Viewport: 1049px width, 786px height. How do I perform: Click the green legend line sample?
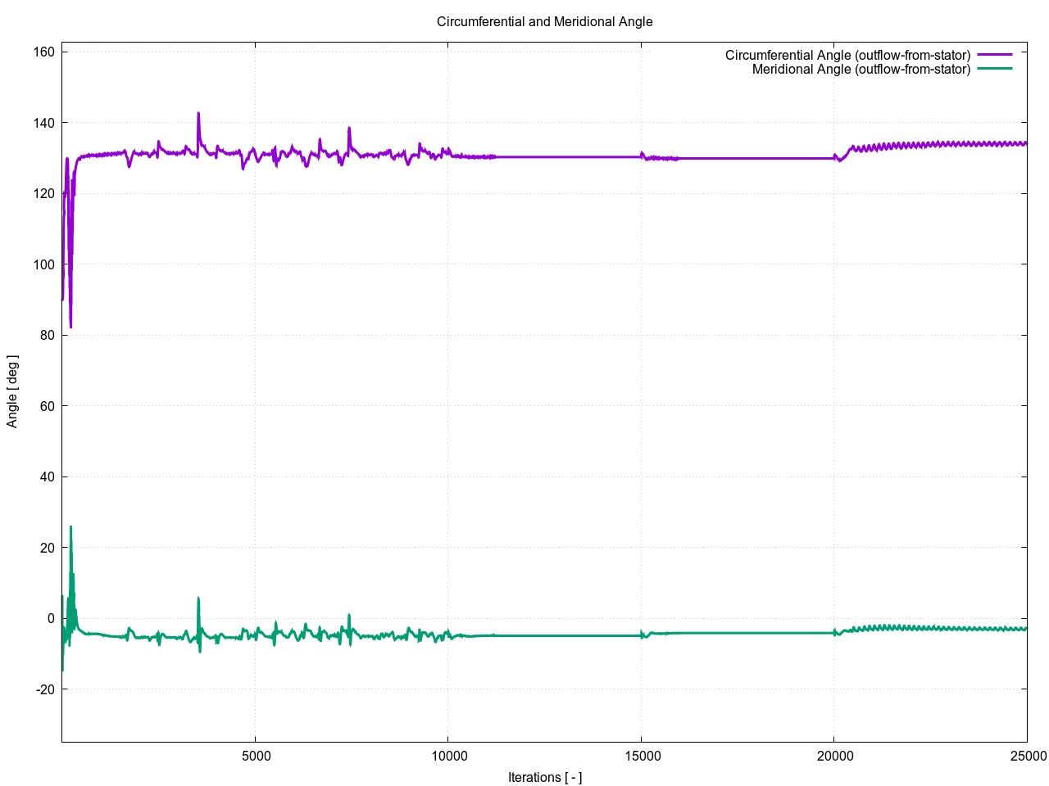point(995,69)
